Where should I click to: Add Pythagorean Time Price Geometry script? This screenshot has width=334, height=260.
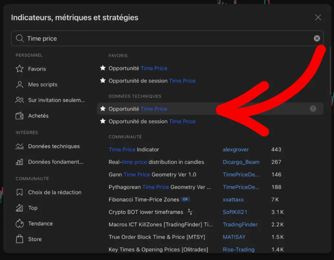(160, 187)
